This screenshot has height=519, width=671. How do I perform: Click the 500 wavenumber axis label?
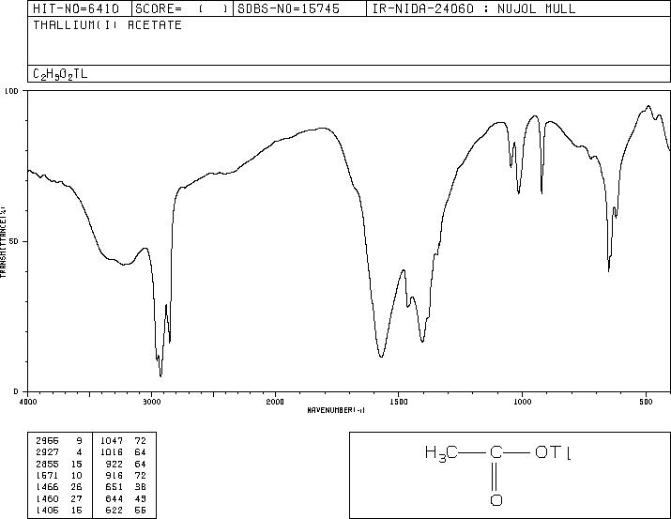coord(646,402)
